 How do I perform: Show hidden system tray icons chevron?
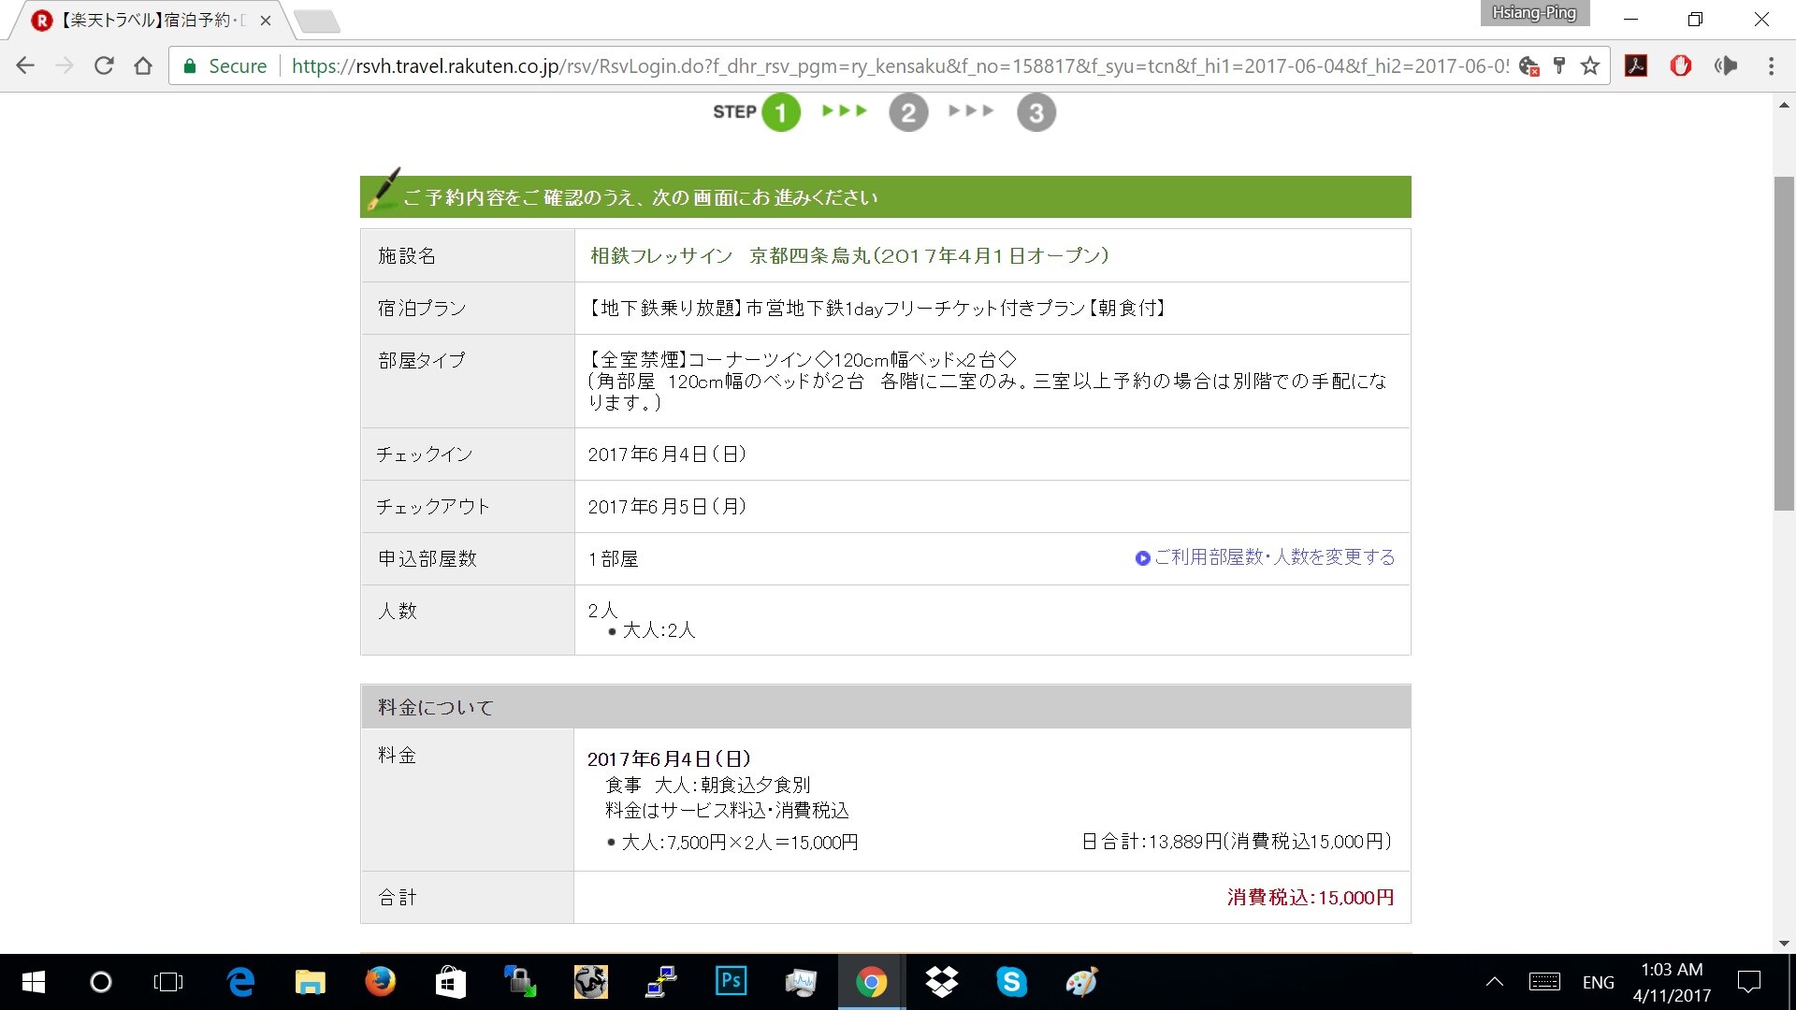(x=1495, y=982)
